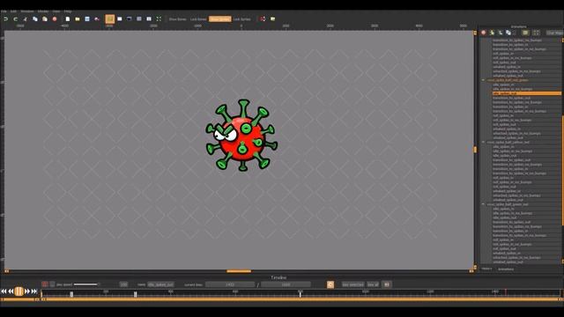Click the dark screen icon in the toolbar
564x317 pixels.
[x=130, y=18]
